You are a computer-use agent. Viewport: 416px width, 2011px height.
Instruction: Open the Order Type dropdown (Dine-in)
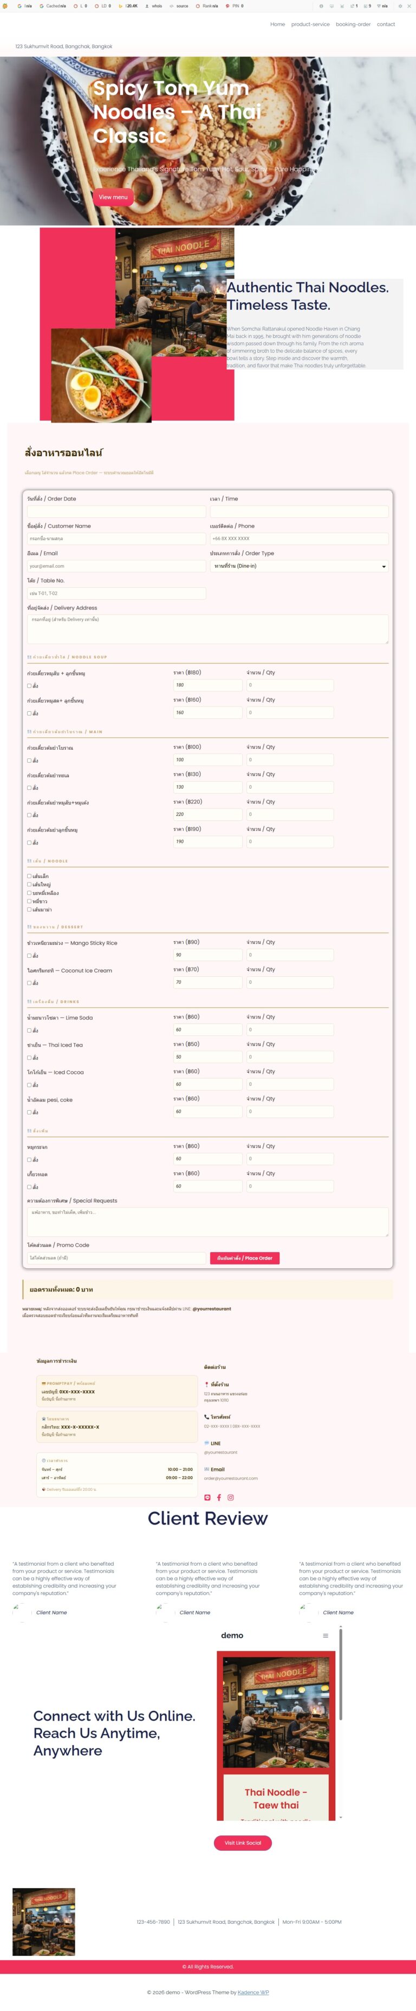pyautogui.click(x=299, y=566)
